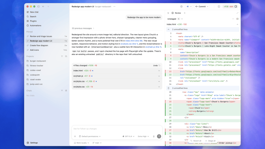Open in VS Code icon button
Screen dimensions: 265x149
tap(187, 7)
